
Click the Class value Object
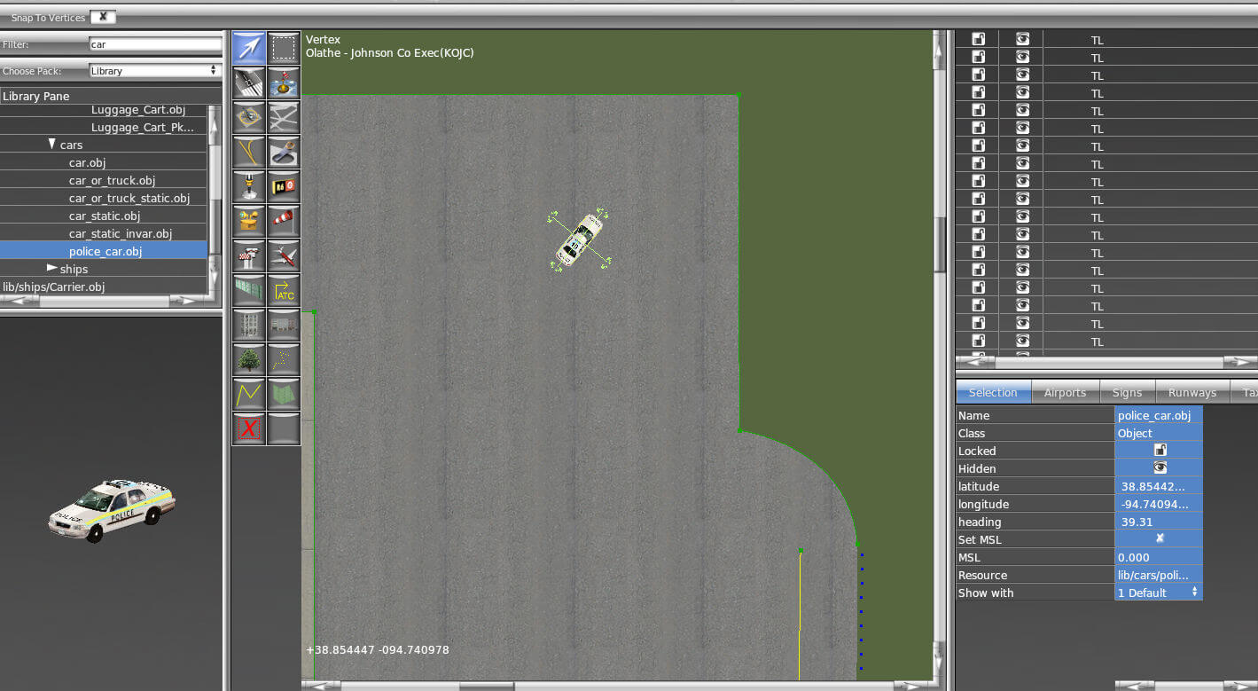1158,433
